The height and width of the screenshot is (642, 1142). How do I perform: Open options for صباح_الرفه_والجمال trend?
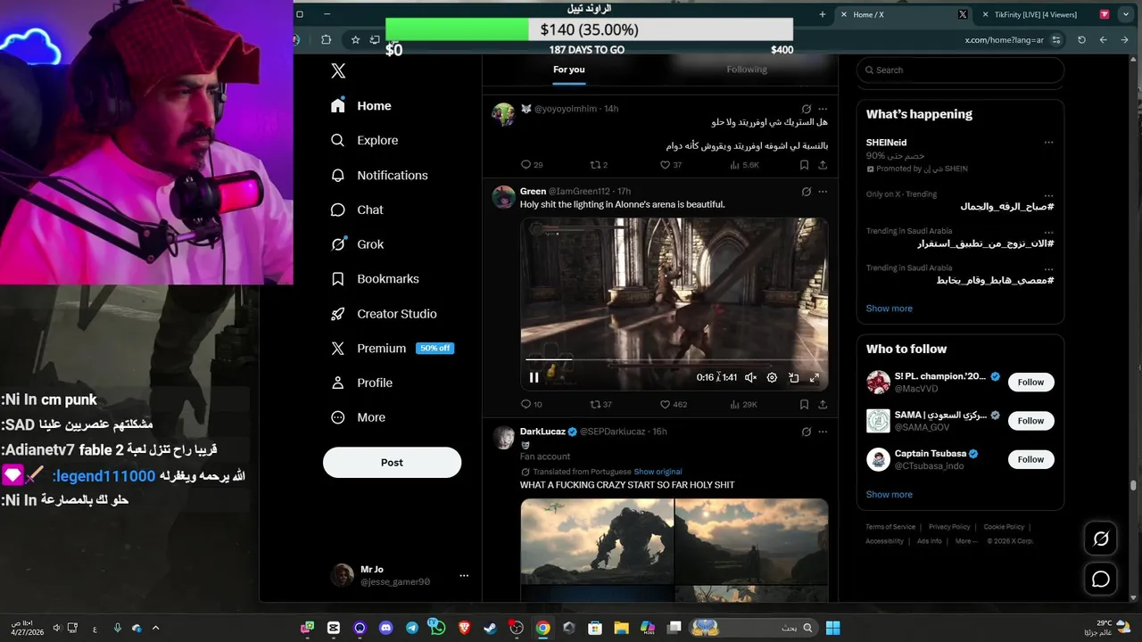1048,196
